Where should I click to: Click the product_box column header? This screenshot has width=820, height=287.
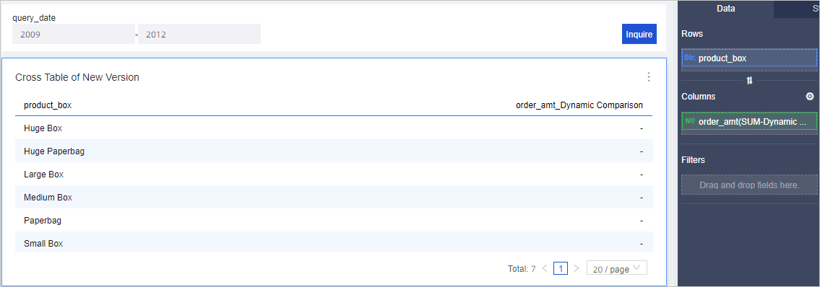point(48,105)
